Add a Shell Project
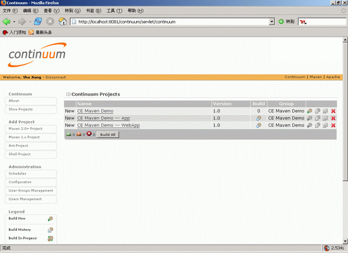This screenshot has height=253, width=348. [31, 154]
